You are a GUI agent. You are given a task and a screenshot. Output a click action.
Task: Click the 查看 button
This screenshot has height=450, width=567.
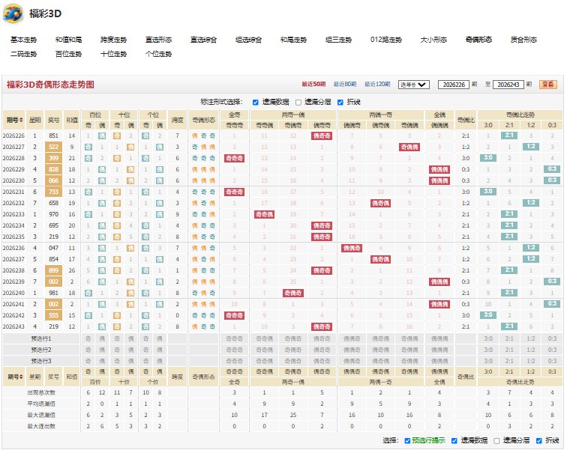pos(547,85)
